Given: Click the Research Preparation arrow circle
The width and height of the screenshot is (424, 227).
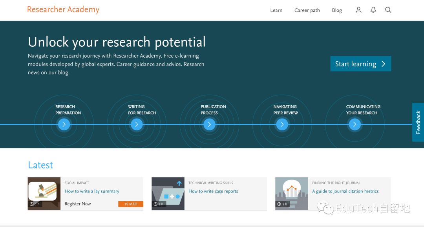Looking at the screenshot, I should tap(64, 124).
